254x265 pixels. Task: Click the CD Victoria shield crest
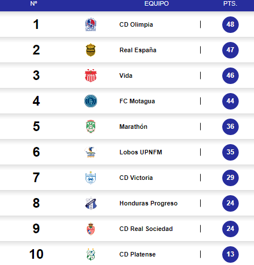91,178
